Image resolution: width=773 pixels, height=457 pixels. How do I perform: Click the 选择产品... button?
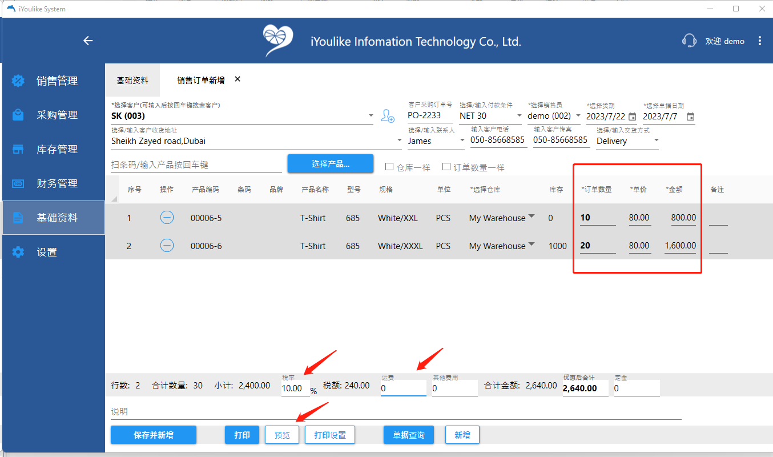(x=331, y=164)
